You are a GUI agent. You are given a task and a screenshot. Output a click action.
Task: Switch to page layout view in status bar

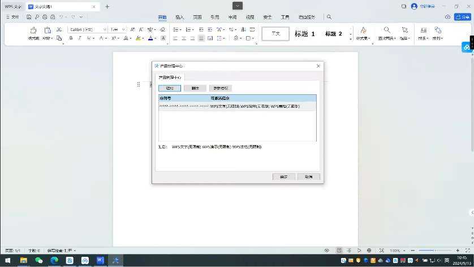(339, 251)
